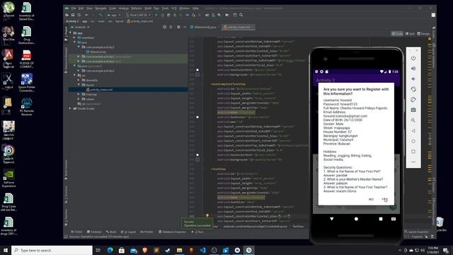
Task: Expand the mipmap folder
Action: 79,94
